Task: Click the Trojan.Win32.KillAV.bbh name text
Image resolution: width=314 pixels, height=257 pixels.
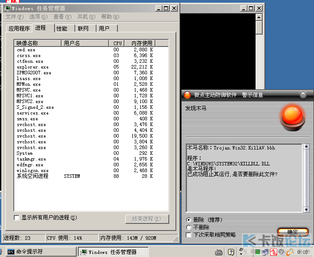Action: [x=244, y=148]
